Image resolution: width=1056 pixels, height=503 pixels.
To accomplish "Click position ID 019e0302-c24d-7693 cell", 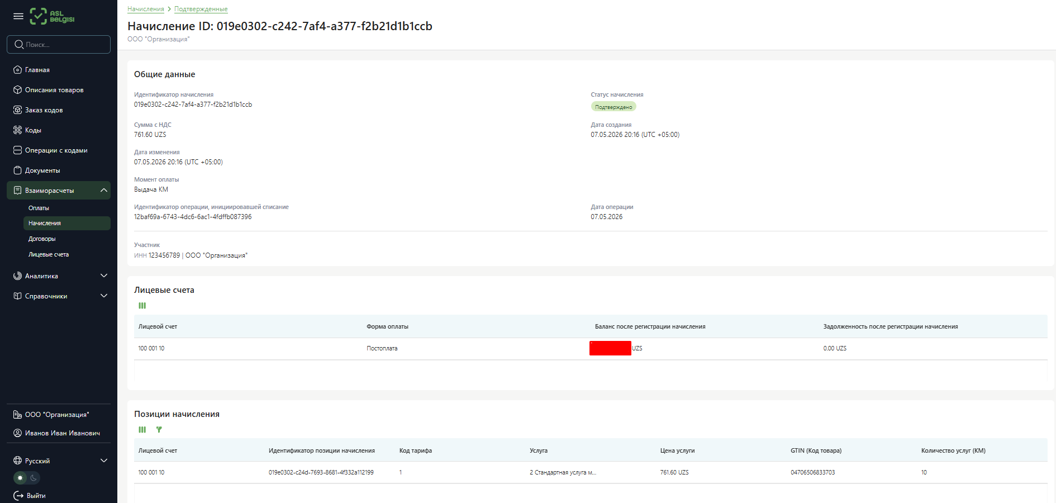I will (x=321, y=472).
